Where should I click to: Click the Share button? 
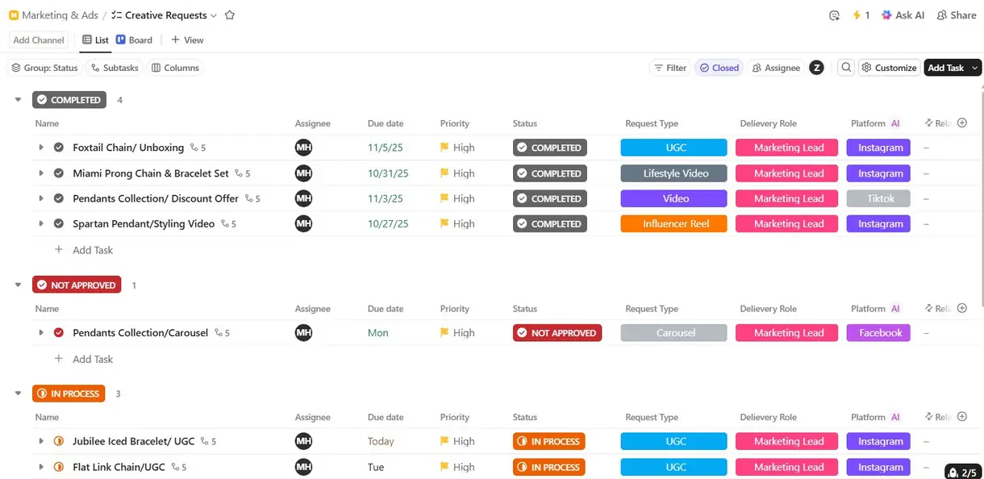tap(957, 15)
